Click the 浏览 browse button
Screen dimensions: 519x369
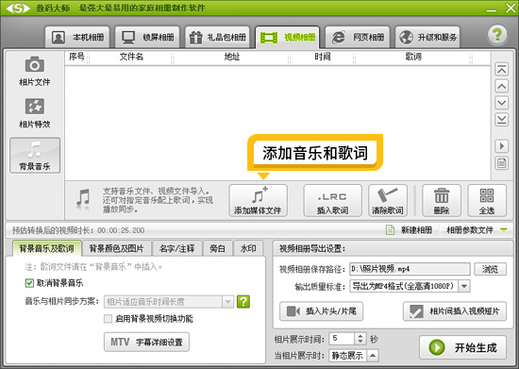[x=490, y=269]
